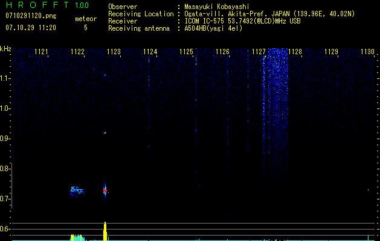Click the yellow power bars near 1122
Image resolution: width=380 pixels, height=241 pixels.
coord(77,237)
